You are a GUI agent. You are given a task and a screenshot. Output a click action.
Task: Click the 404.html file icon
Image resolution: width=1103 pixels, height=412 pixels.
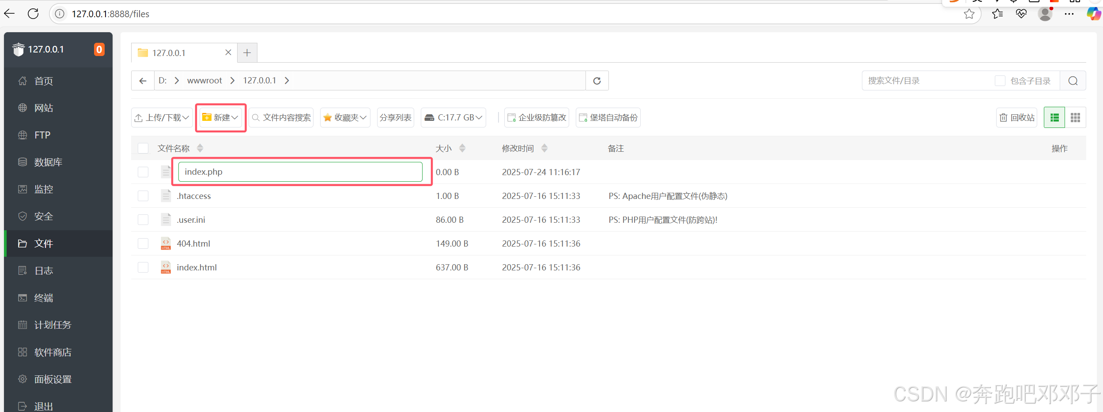(166, 243)
